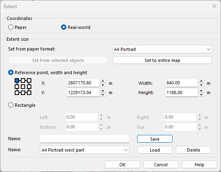
Task: Select top-right reference point anchor
Action: pos(29,80)
